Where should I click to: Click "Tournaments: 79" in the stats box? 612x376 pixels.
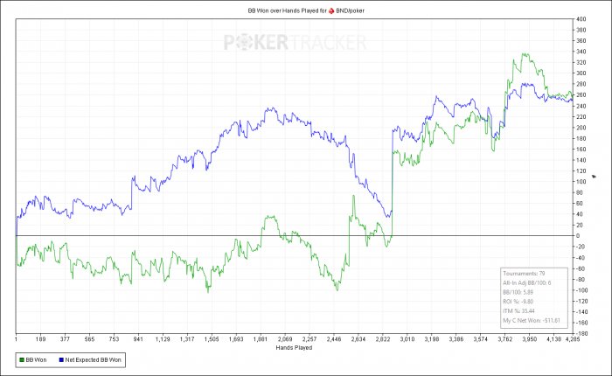pyautogui.click(x=524, y=274)
